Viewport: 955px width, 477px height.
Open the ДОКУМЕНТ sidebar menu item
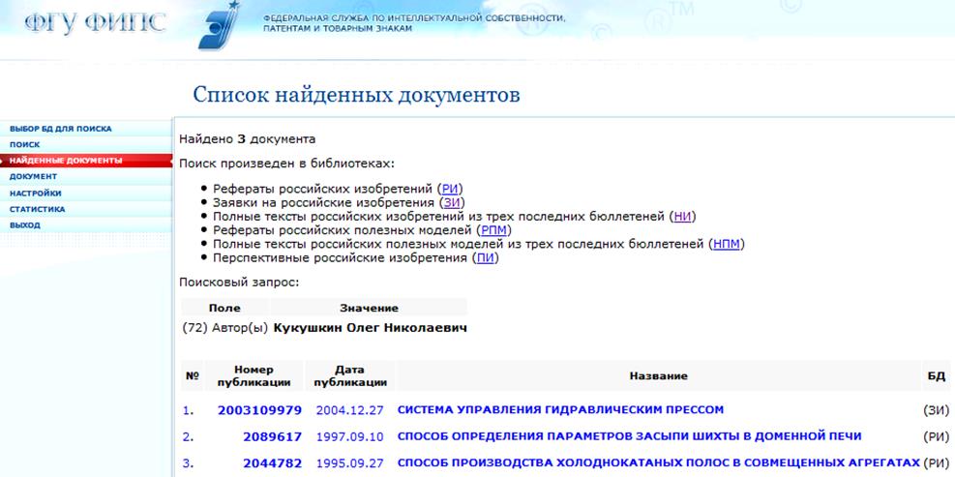(x=34, y=177)
